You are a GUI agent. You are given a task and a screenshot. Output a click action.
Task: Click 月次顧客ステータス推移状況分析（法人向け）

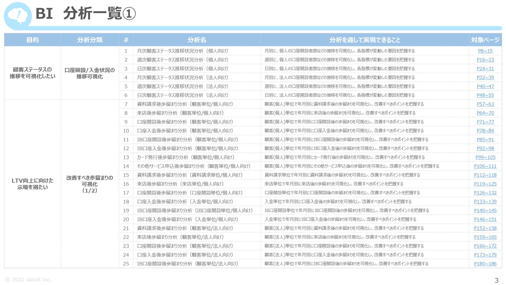(x=183, y=78)
